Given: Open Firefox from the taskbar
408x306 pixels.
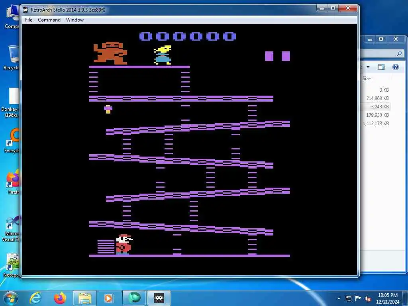Looking at the screenshot, I should tap(60, 298).
